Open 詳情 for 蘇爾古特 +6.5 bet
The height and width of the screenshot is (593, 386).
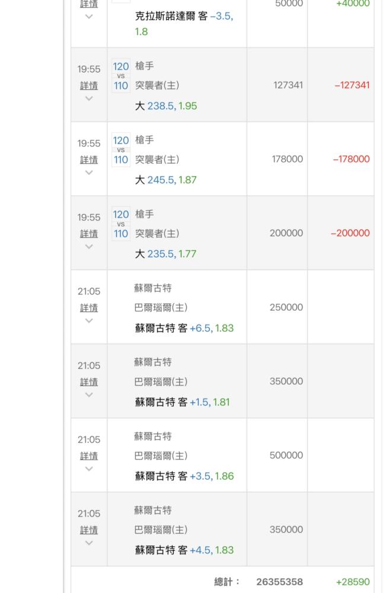point(89,308)
